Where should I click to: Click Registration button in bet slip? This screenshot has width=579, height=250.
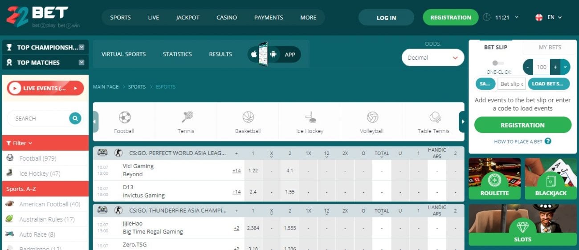[522, 125]
